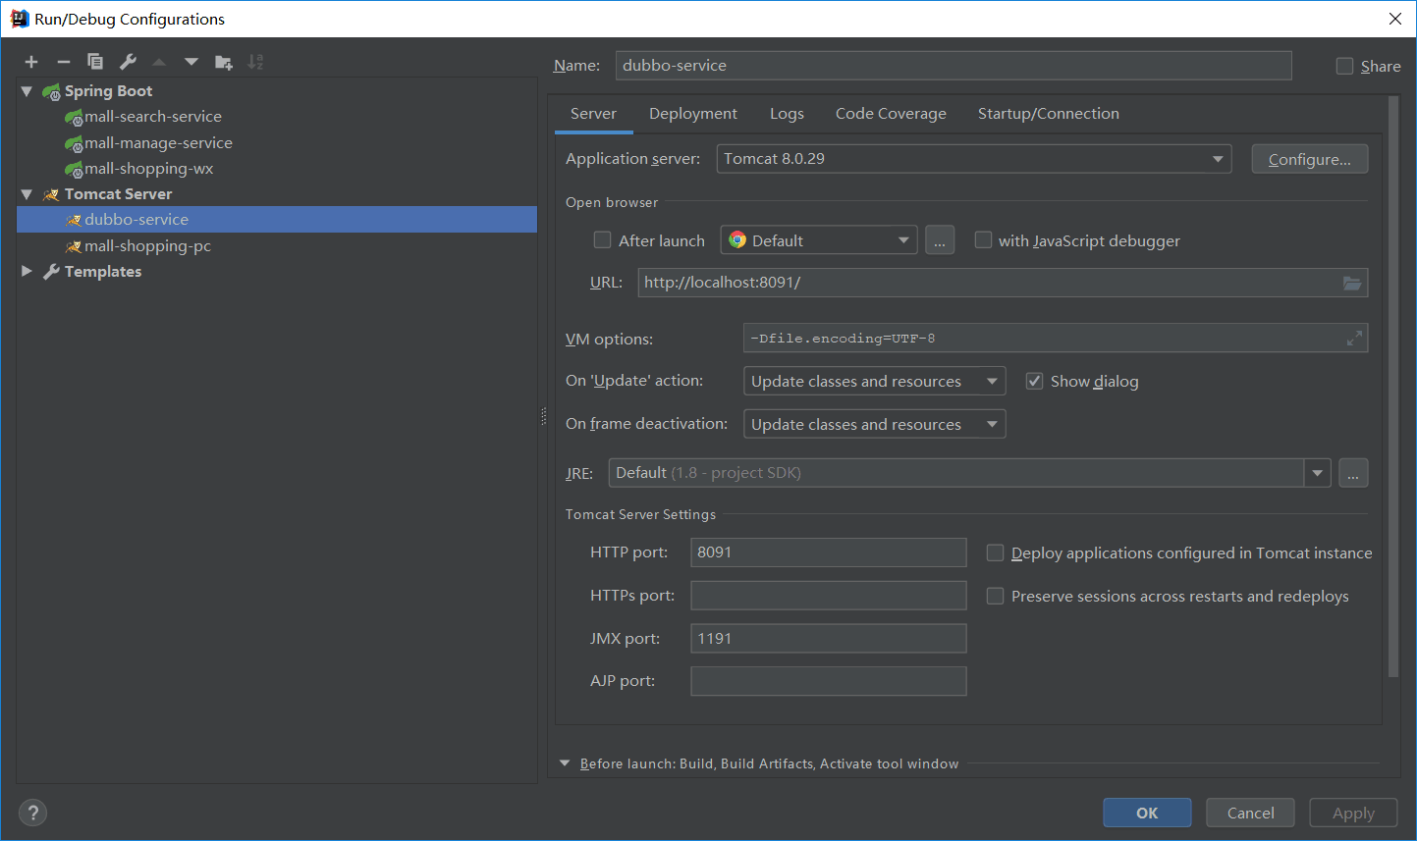Collapse the Spring Boot tree node
The image size is (1417, 841).
click(27, 91)
